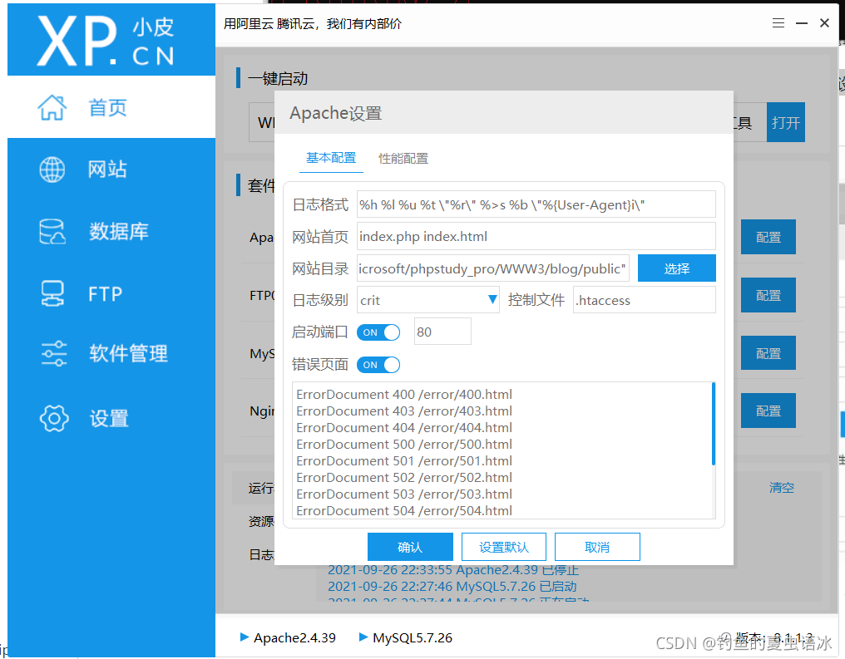
Task: Click the 确认 button
Action: coord(410,547)
